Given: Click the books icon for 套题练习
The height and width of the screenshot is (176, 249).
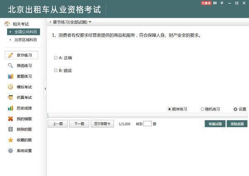Looking at the screenshot, I should tap(10, 76).
